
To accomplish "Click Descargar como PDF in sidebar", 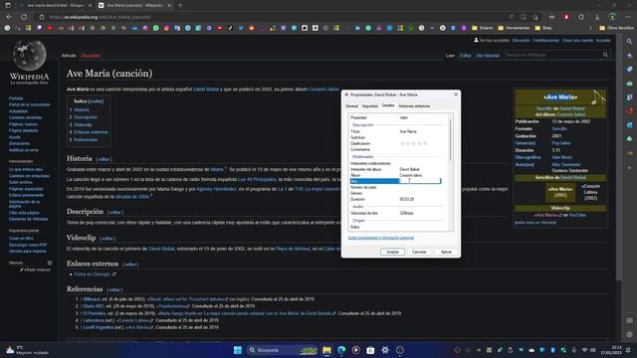I will 28,245.
